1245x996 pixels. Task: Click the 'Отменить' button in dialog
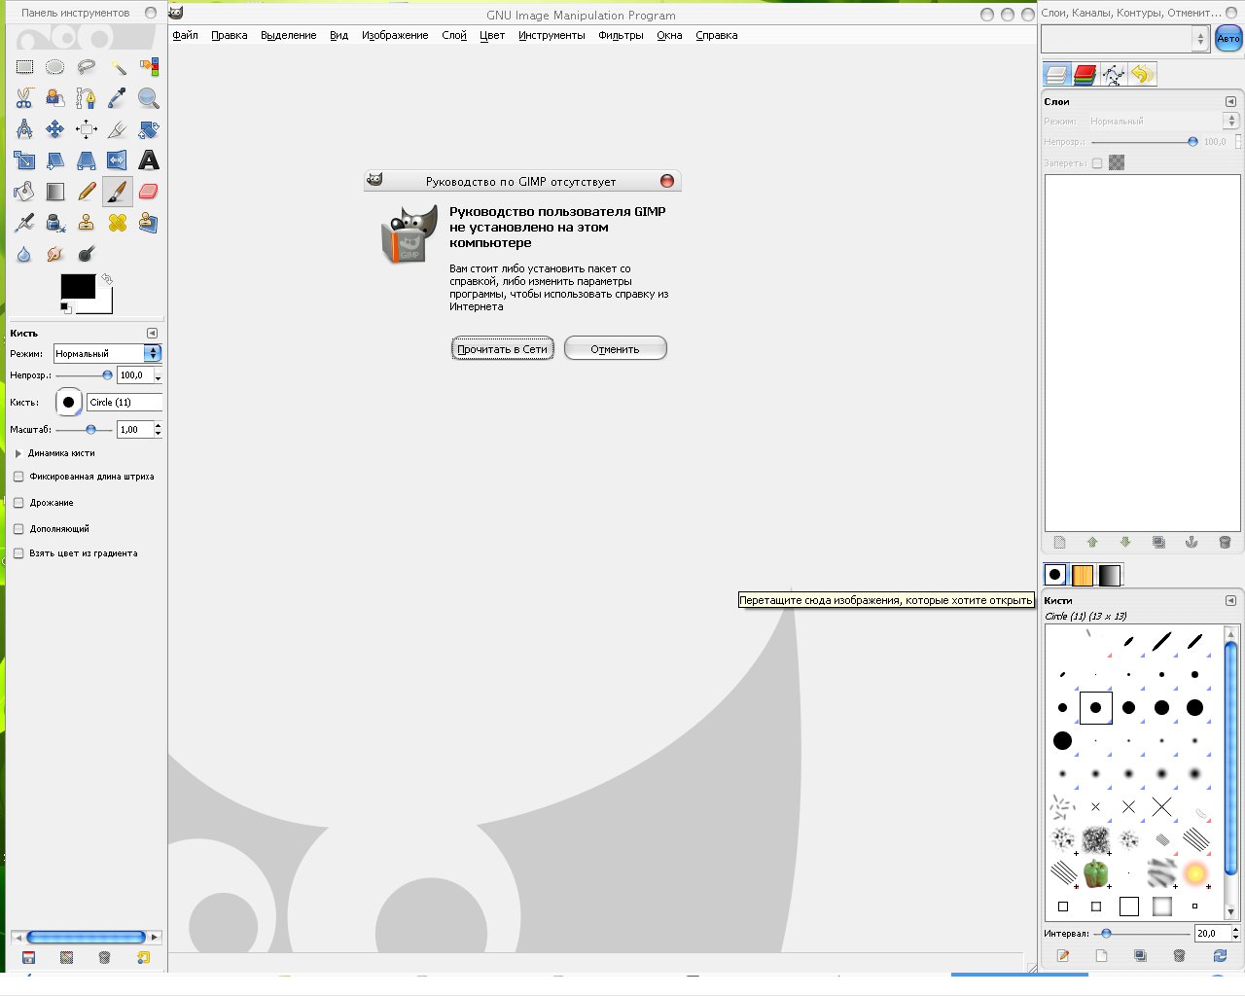(x=615, y=348)
